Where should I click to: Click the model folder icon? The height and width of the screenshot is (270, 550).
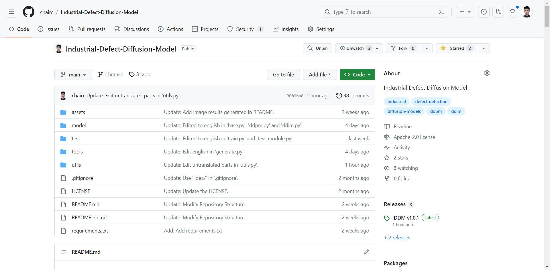click(63, 125)
